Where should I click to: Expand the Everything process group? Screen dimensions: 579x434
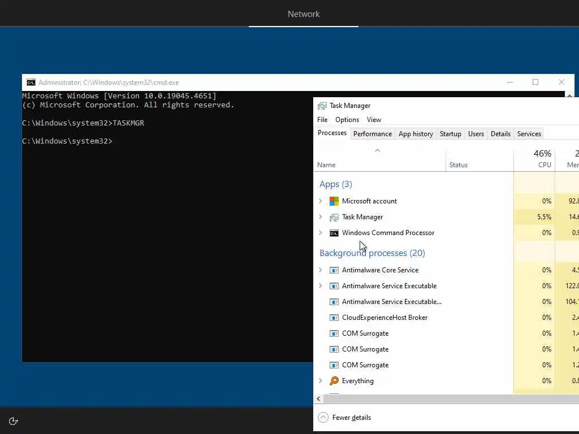321,381
